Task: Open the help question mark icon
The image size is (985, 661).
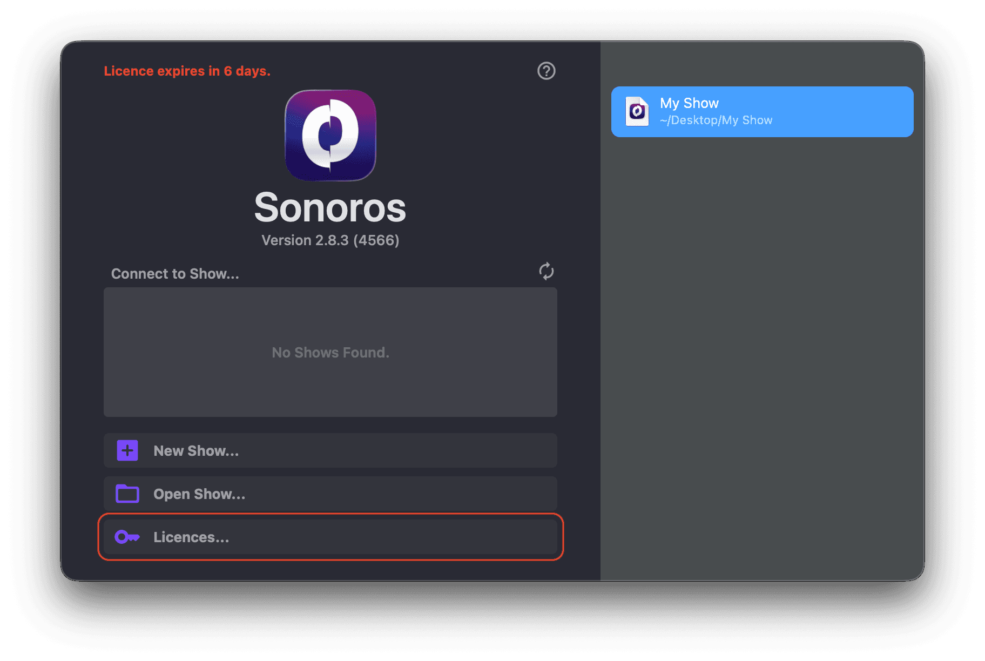Action: click(546, 71)
